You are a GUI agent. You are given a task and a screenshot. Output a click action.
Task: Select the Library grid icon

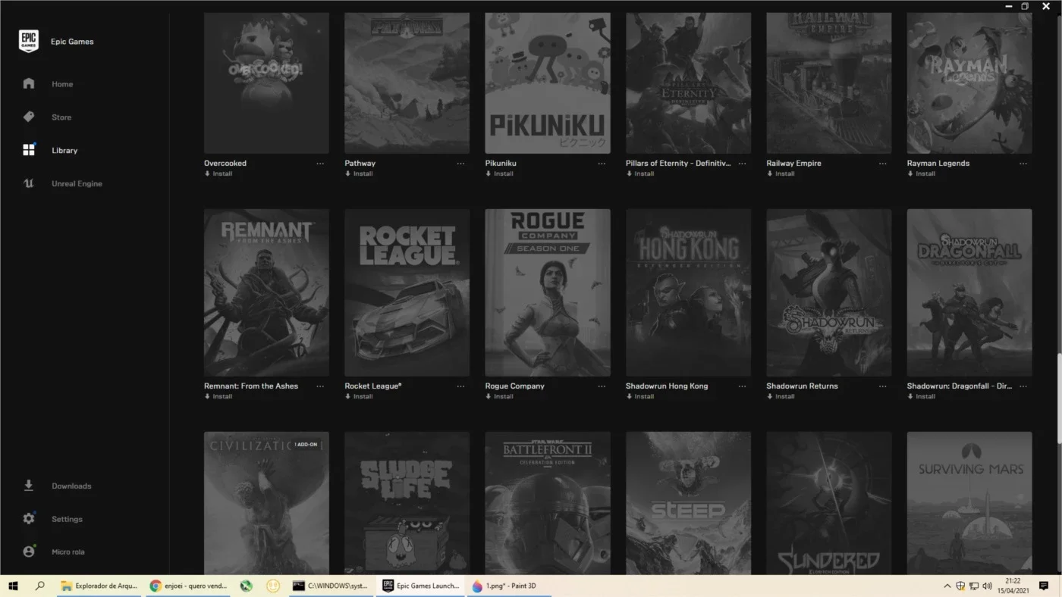pyautogui.click(x=29, y=150)
